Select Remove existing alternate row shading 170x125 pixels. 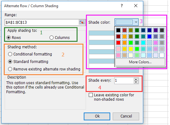click(10, 69)
